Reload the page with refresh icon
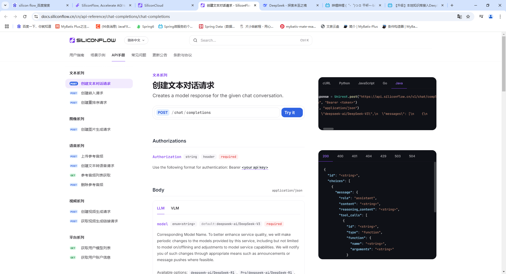This screenshot has height=274, width=506. tap(25, 17)
